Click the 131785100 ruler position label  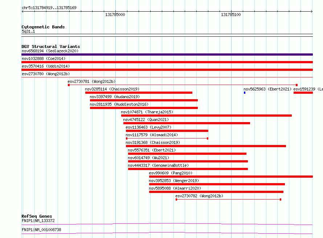[231, 15]
